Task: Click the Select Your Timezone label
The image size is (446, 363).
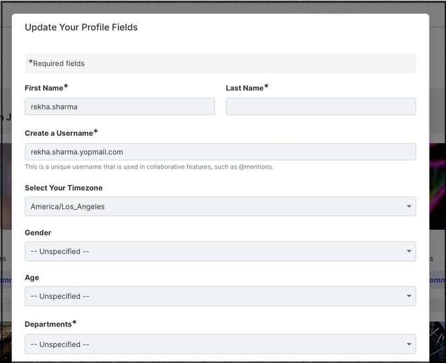Action: click(x=64, y=188)
